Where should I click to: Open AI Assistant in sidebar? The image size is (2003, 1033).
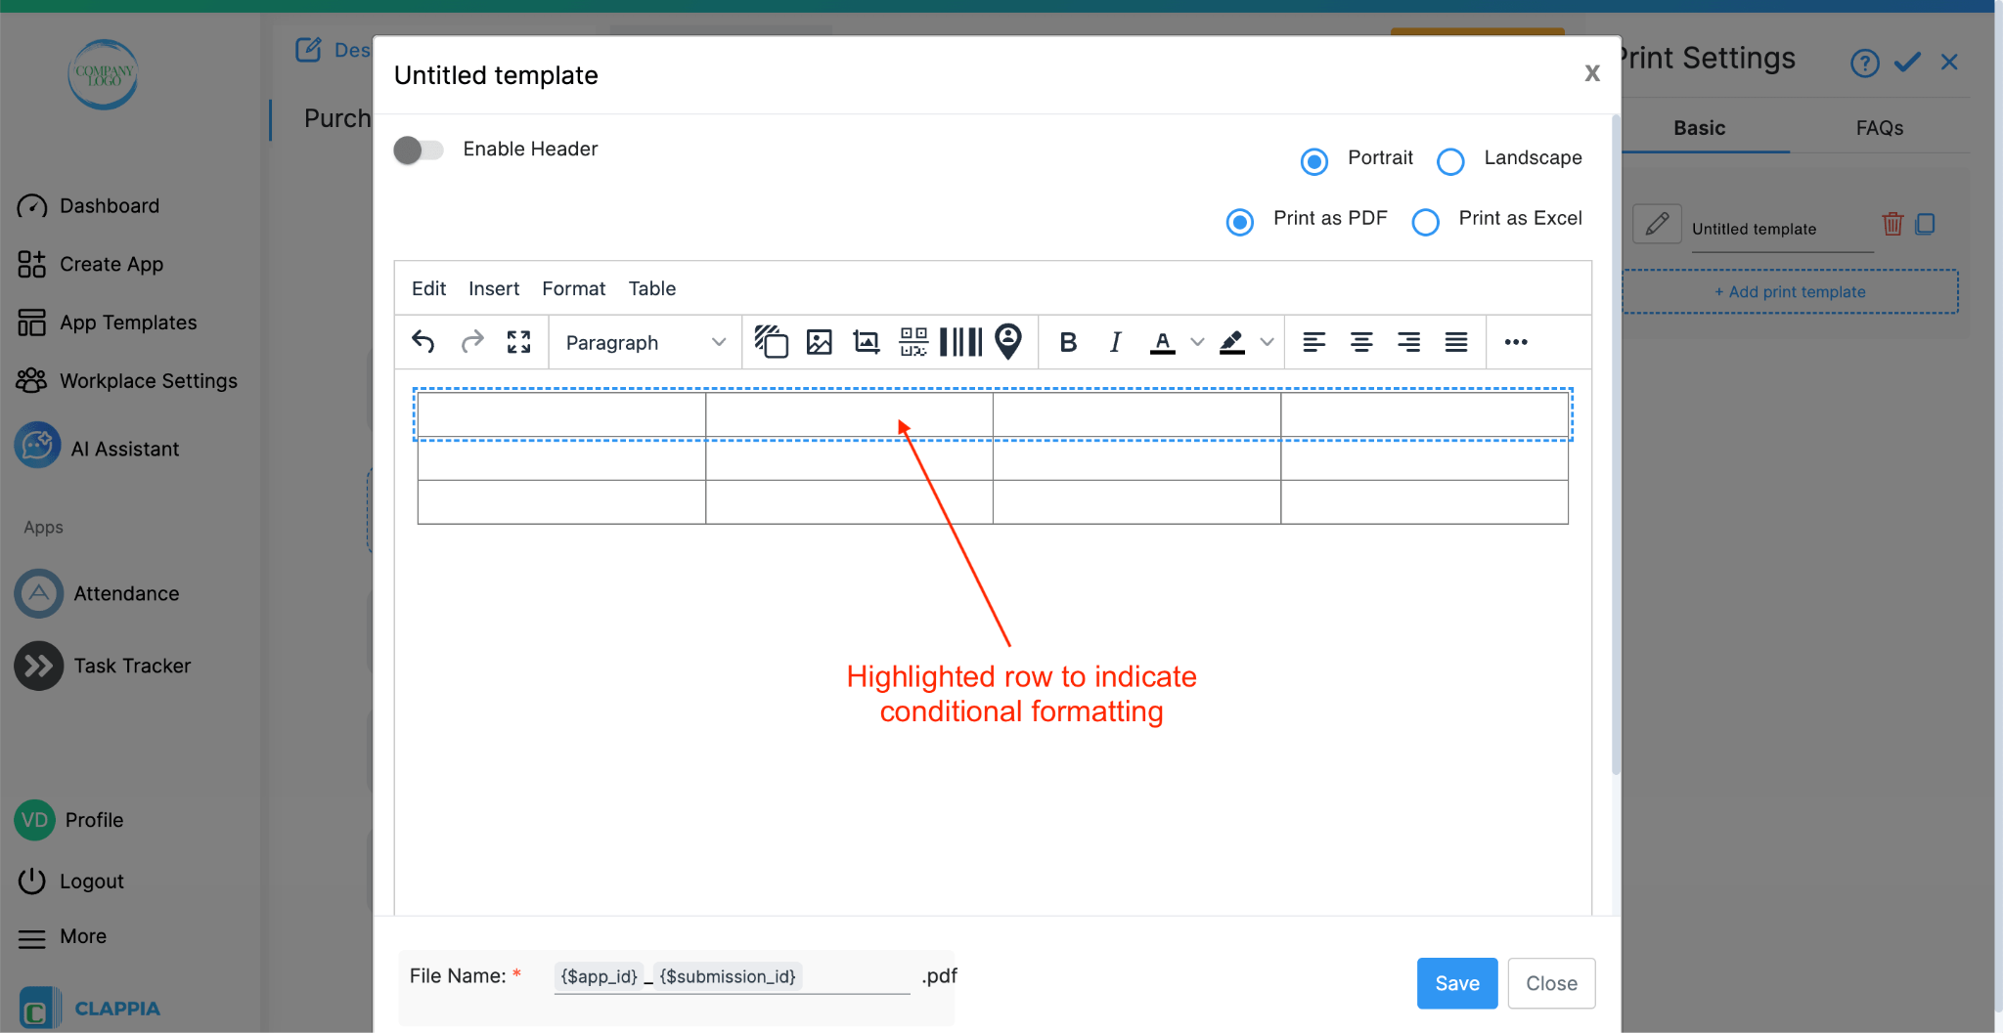point(97,448)
